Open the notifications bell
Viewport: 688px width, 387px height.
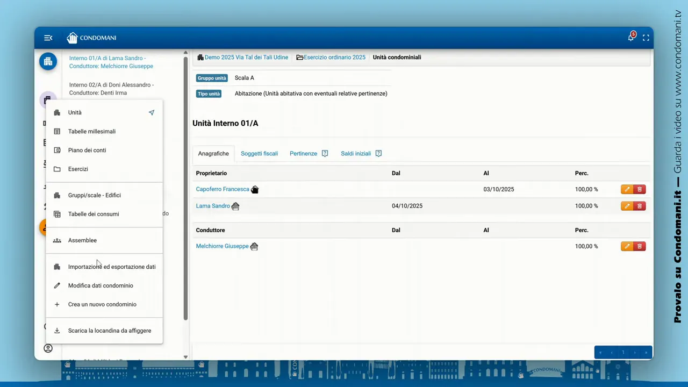click(x=631, y=38)
